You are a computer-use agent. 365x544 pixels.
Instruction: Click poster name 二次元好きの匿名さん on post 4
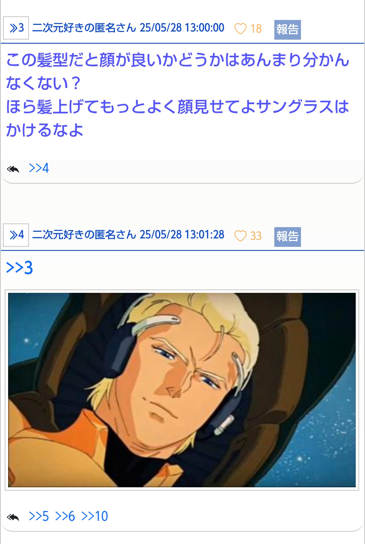[84, 235]
